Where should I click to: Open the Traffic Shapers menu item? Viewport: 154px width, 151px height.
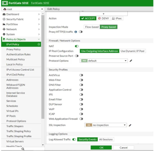pos(15,126)
